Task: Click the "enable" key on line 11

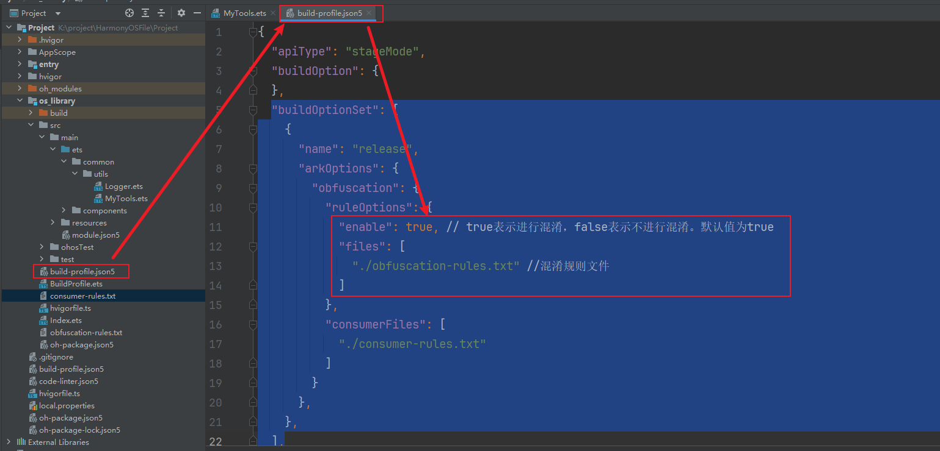Action: pyautogui.click(x=365, y=227)
